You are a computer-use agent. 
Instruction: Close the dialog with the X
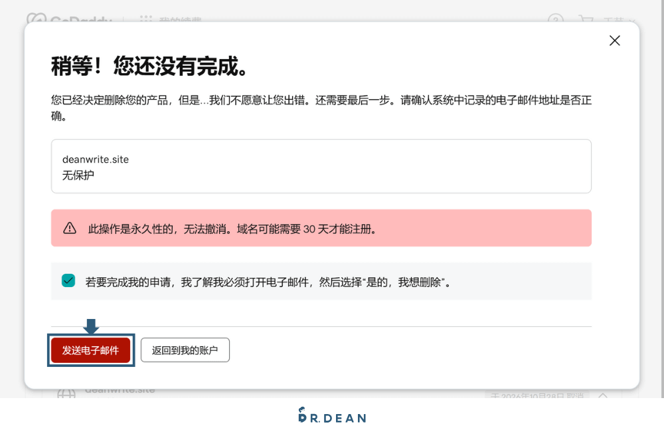click(614, 41)
